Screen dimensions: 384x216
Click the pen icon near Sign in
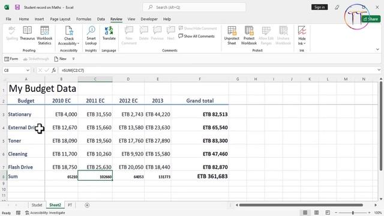pyautogui.click(x=337, y=7)
